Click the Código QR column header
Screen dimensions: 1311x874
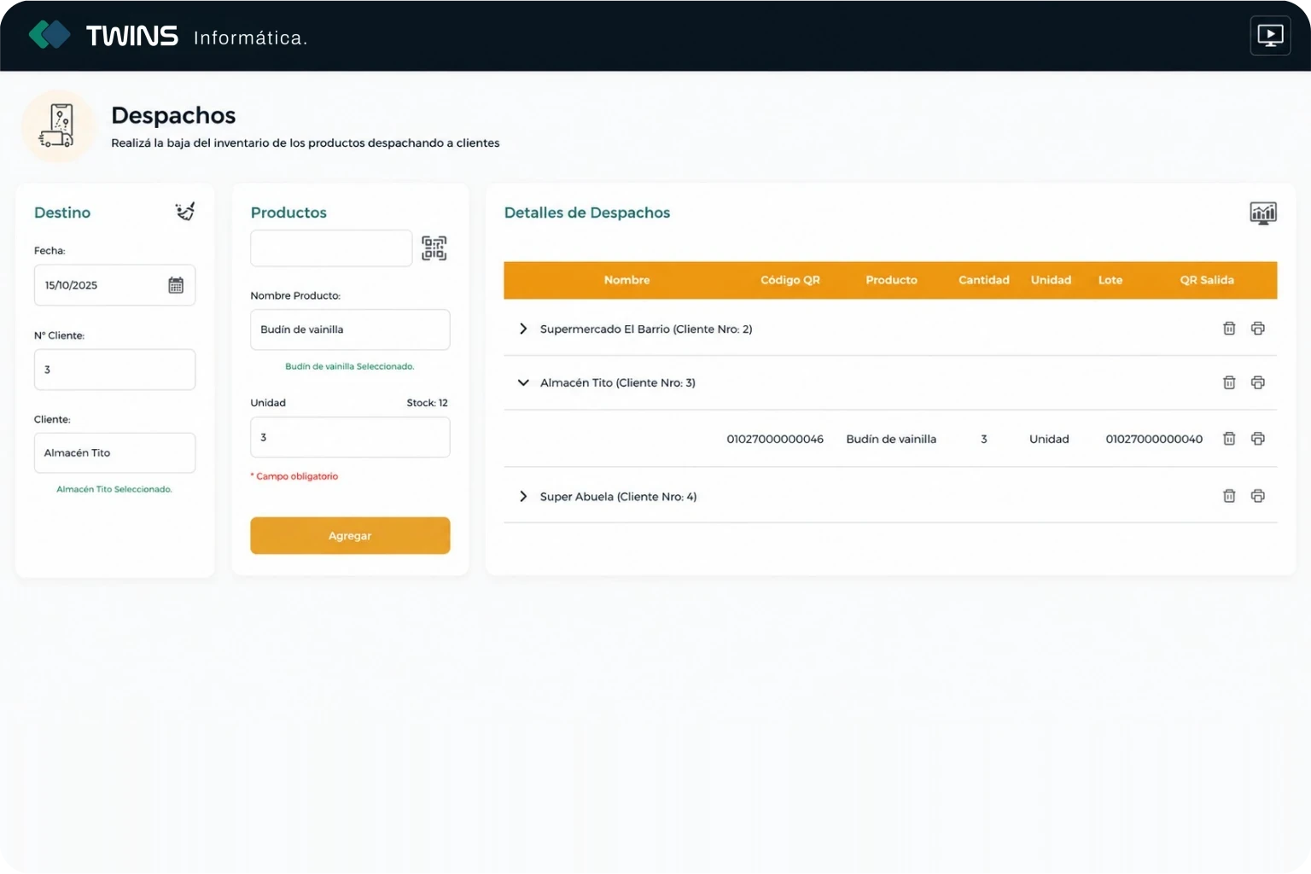790,280
